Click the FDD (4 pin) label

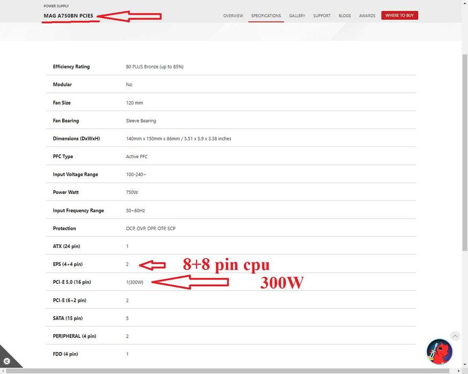point(65,354)
